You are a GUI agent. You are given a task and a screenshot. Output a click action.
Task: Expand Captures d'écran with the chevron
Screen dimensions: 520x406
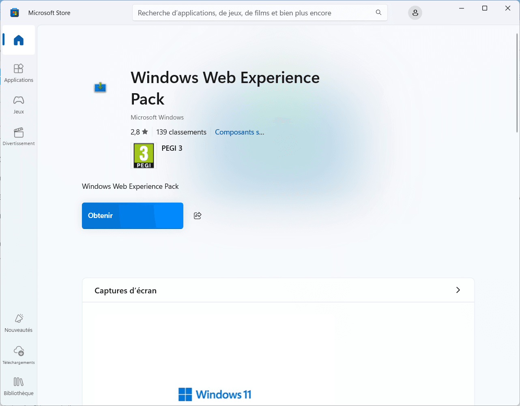pyautogui.click(x=458, y=290)
